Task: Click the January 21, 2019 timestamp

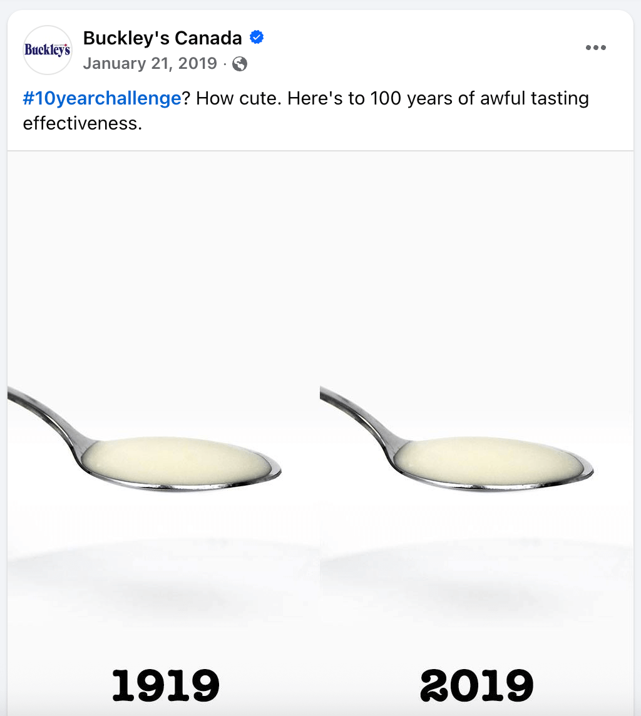Action: pos(150,63)
